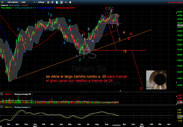Open Volume panel Moving Average 50 dropdown
Viewport: 183px width, 127px height.
tap(32, 94)
